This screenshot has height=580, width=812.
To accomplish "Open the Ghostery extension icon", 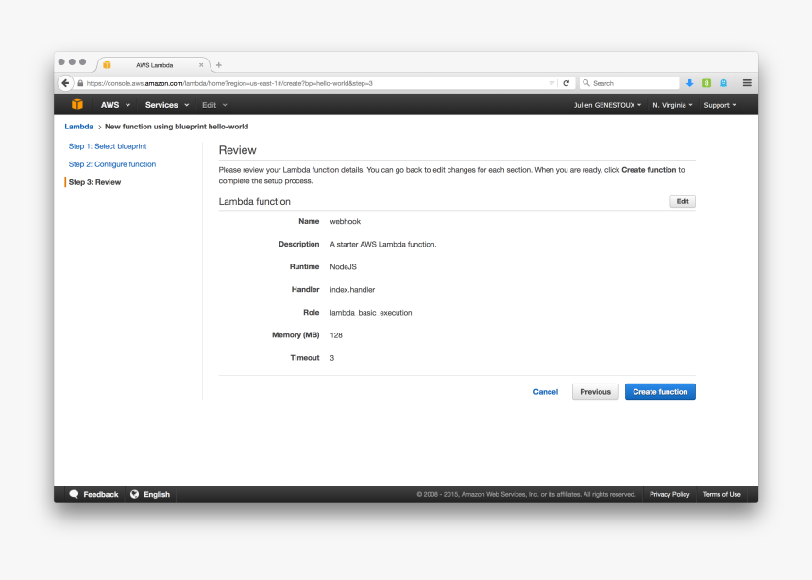I will 723,82.
